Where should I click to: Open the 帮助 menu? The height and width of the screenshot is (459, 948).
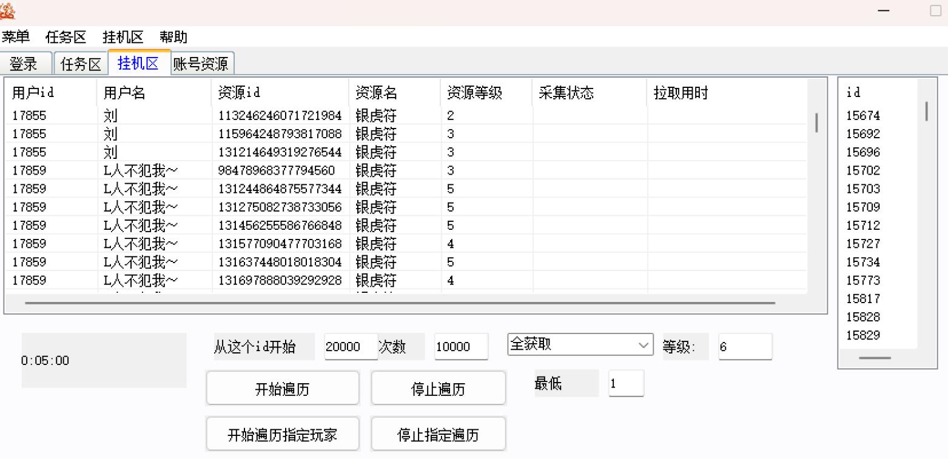click(x=173, y=37)
